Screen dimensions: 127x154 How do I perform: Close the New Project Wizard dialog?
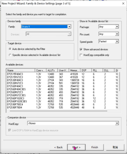tap(123, 4)
